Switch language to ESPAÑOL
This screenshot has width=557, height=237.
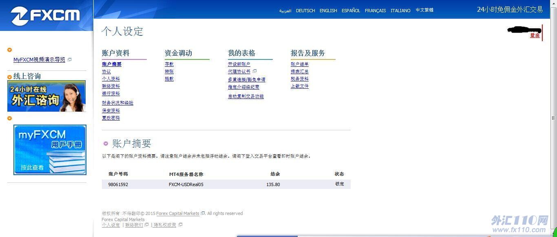point(351,11)
